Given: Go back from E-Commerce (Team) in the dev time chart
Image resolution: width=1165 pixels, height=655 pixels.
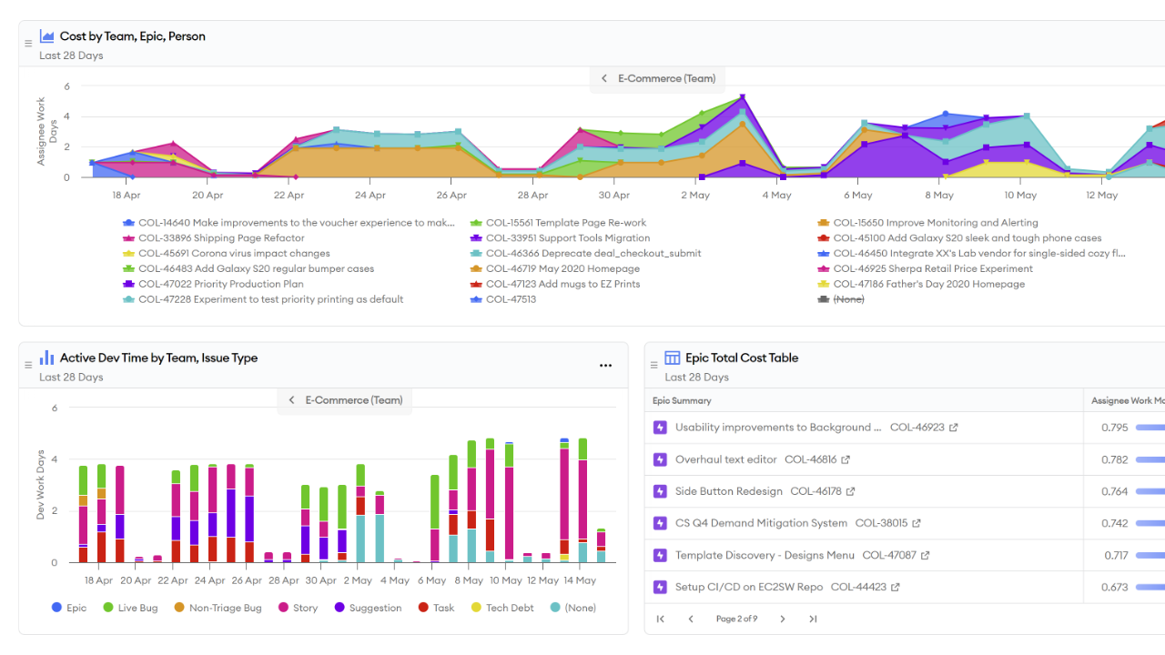Looking at the screenshot, I should tap(291, 400).
